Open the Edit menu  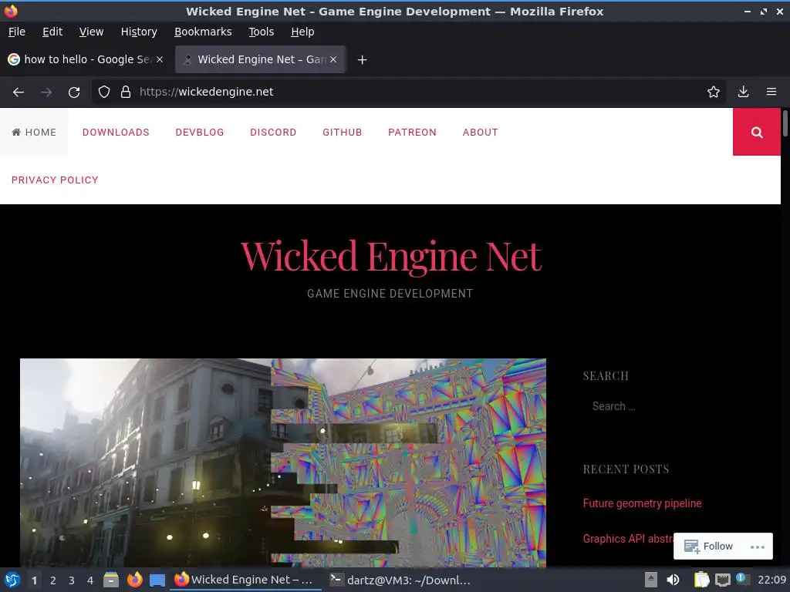pyautogui.click(x=52, y=32)
